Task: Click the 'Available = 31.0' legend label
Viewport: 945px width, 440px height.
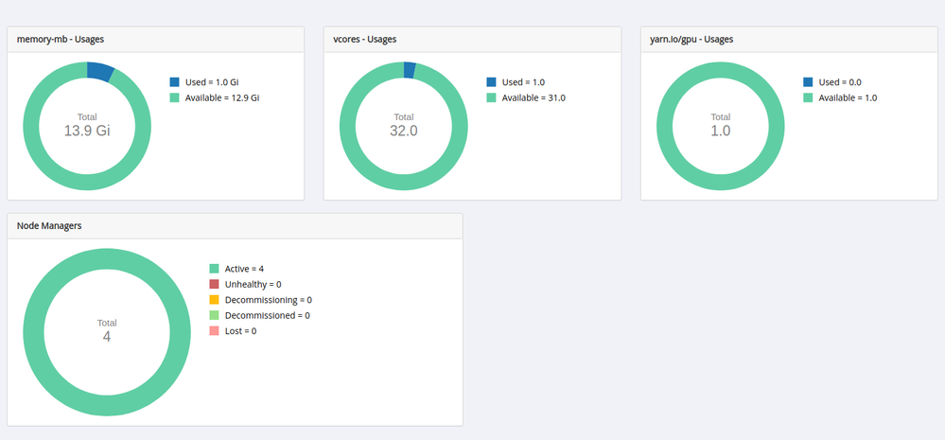Action: 534,97
